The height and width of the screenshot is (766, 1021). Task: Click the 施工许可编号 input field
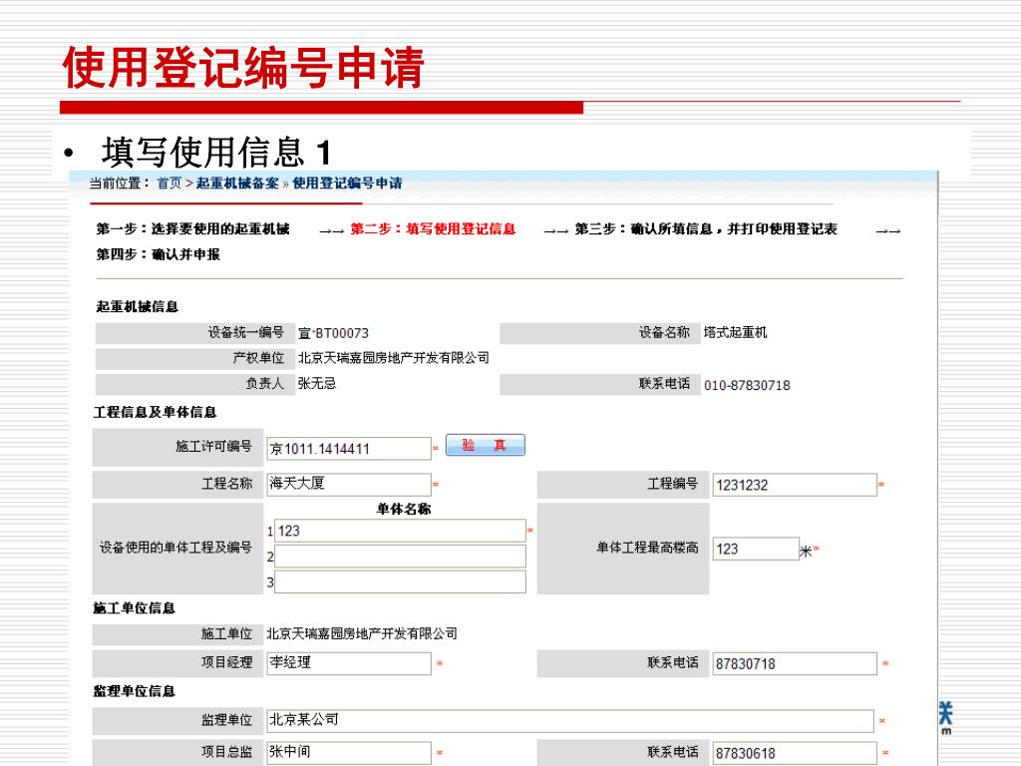pos(349,449)
